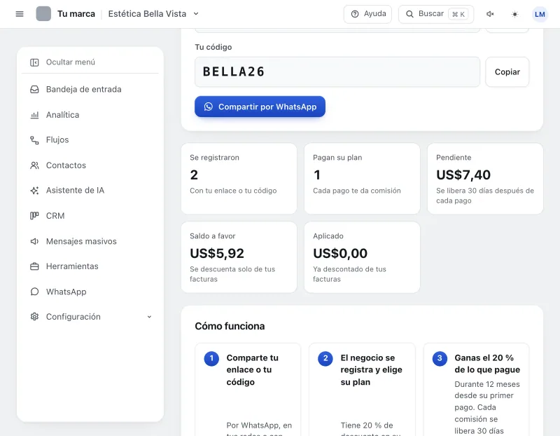
Task: Open the Herramientas briefcase icon
Action: click(x=34, y=266)
